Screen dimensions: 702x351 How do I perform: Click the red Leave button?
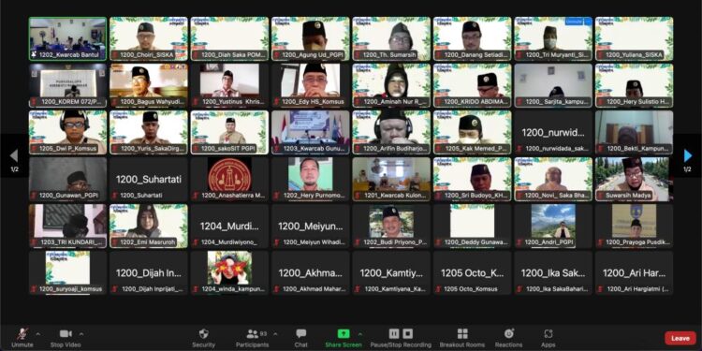pyautogui.click(x=680, y=339)
